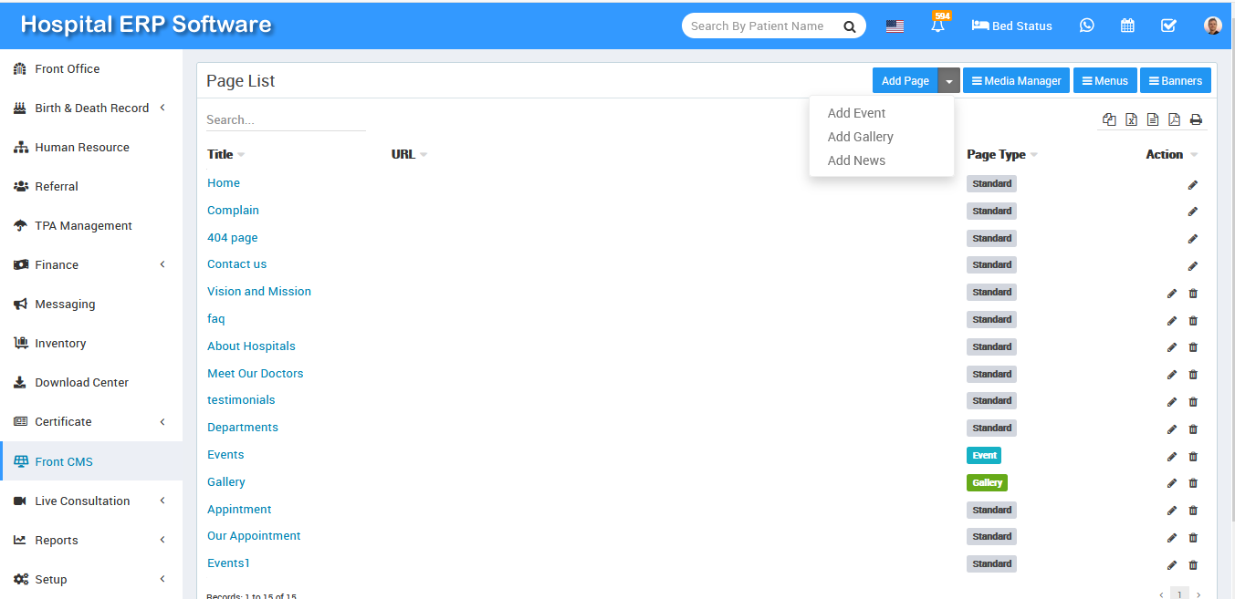Toggle the Add Page dropdown arrow

pyautogui.click(x=949, y=81)
